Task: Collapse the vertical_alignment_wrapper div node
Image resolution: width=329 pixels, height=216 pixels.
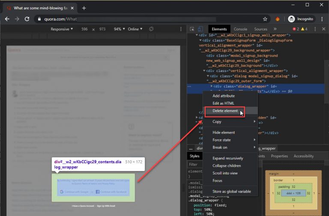Action: tap(204, 71)
